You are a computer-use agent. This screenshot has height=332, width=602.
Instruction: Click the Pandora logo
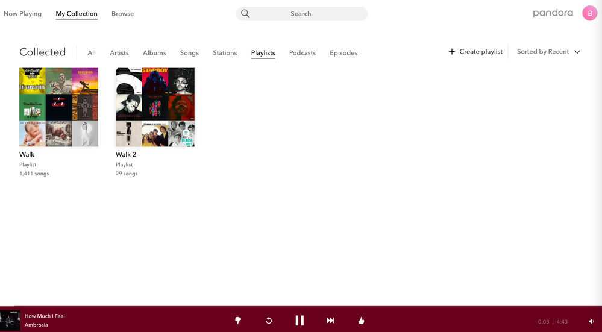click(x=553, y=13)
